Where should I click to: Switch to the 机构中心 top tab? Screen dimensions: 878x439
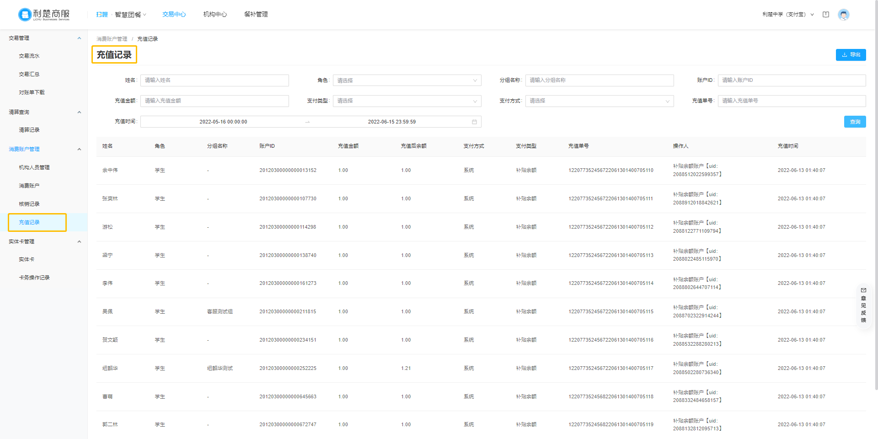[215, 15]
